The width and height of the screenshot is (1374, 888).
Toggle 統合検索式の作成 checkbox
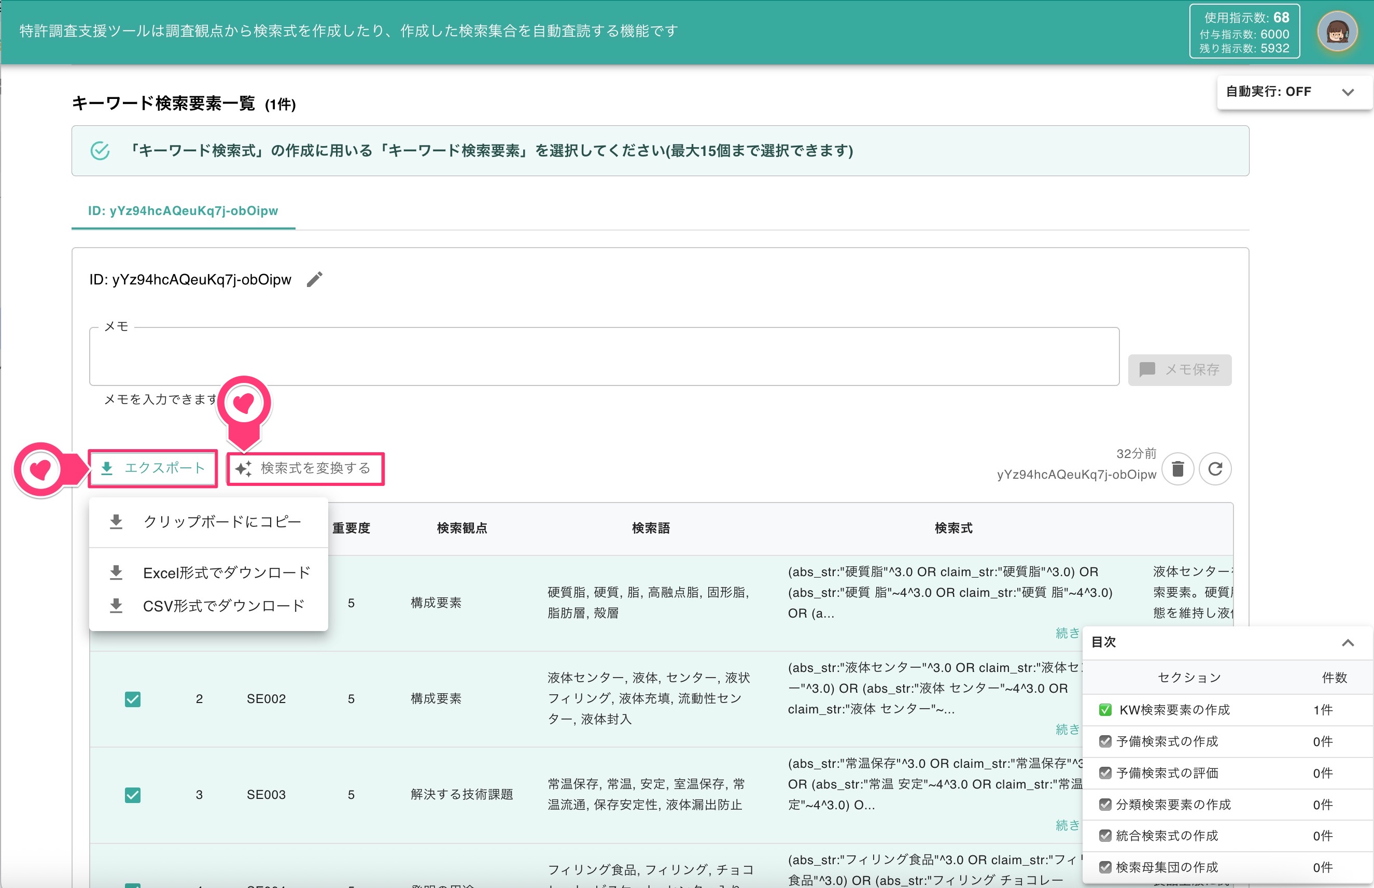1105,836
